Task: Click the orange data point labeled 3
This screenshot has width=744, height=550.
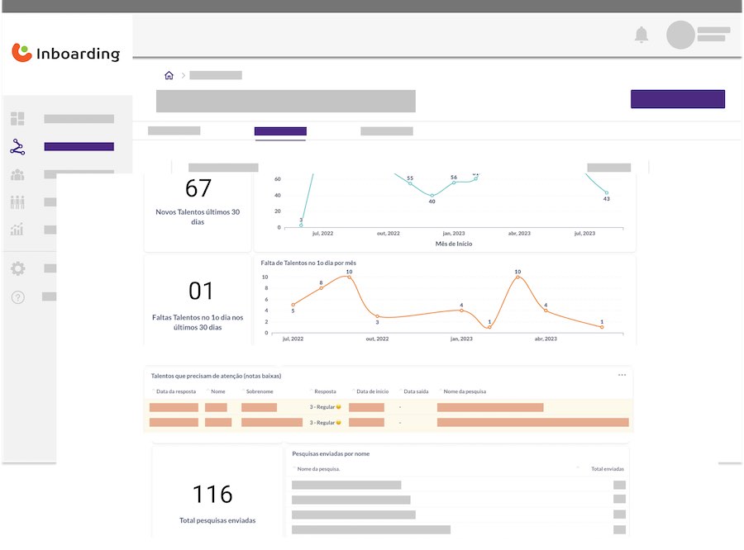Action: (x=377, y=316)
